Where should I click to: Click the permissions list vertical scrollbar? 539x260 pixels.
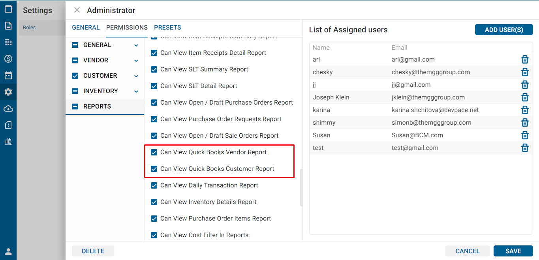coord(301,187)
